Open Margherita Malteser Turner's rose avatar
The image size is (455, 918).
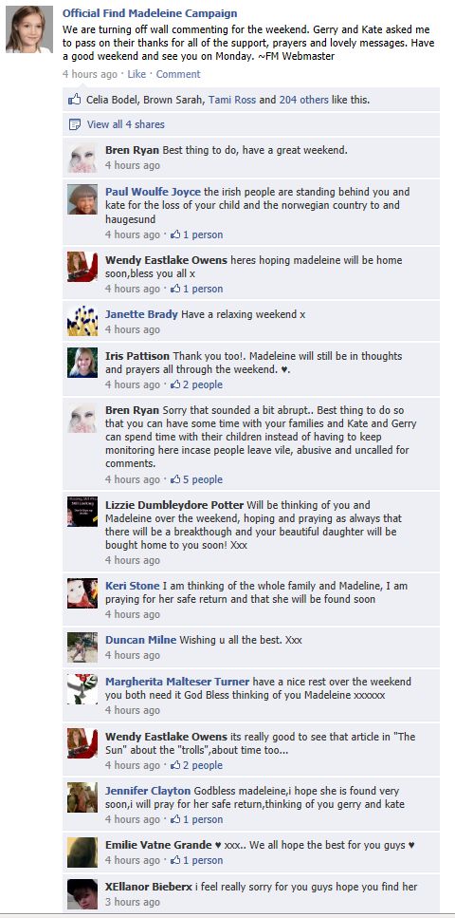82,688
